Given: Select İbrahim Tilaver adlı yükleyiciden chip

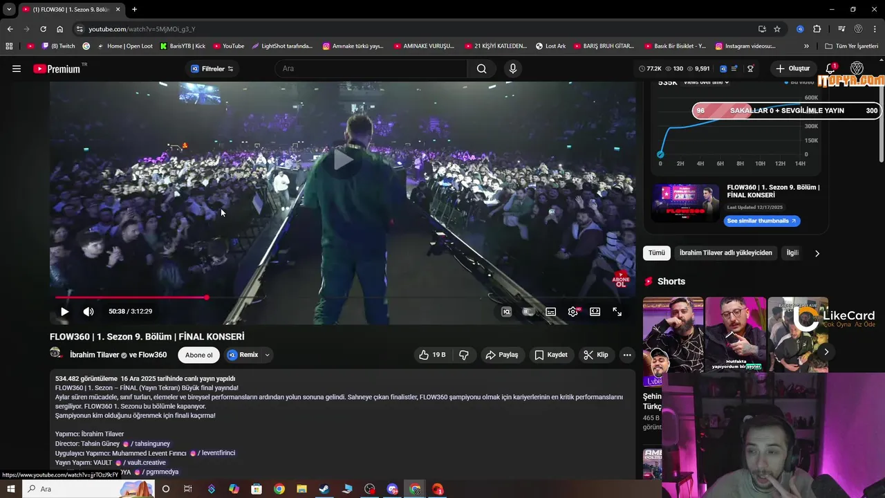Looking at the screenshot, I should tap(725, 253).
